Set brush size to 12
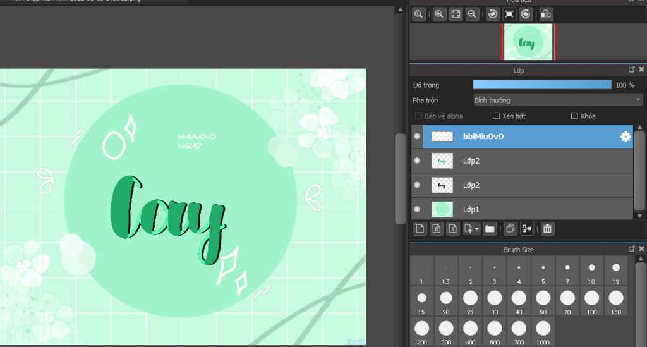This screenshot has height=347, width=647. click(x=615, y=271)
